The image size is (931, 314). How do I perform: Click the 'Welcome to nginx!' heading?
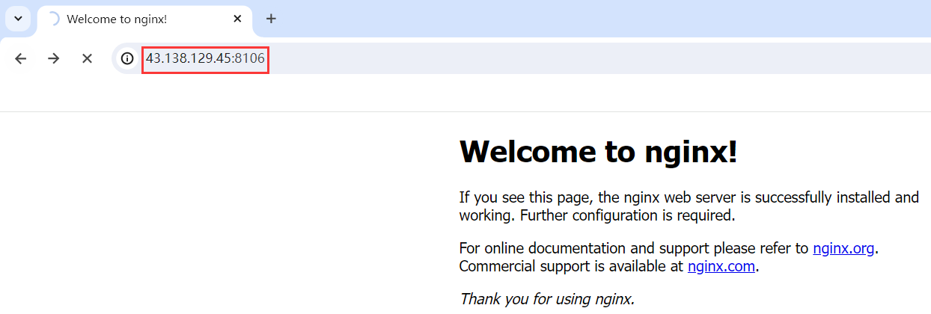coord(598,152)
